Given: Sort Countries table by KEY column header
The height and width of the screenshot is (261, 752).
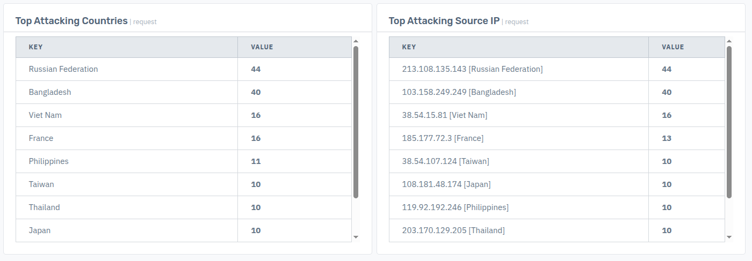Looking at the screenshot, I should 35,47.
